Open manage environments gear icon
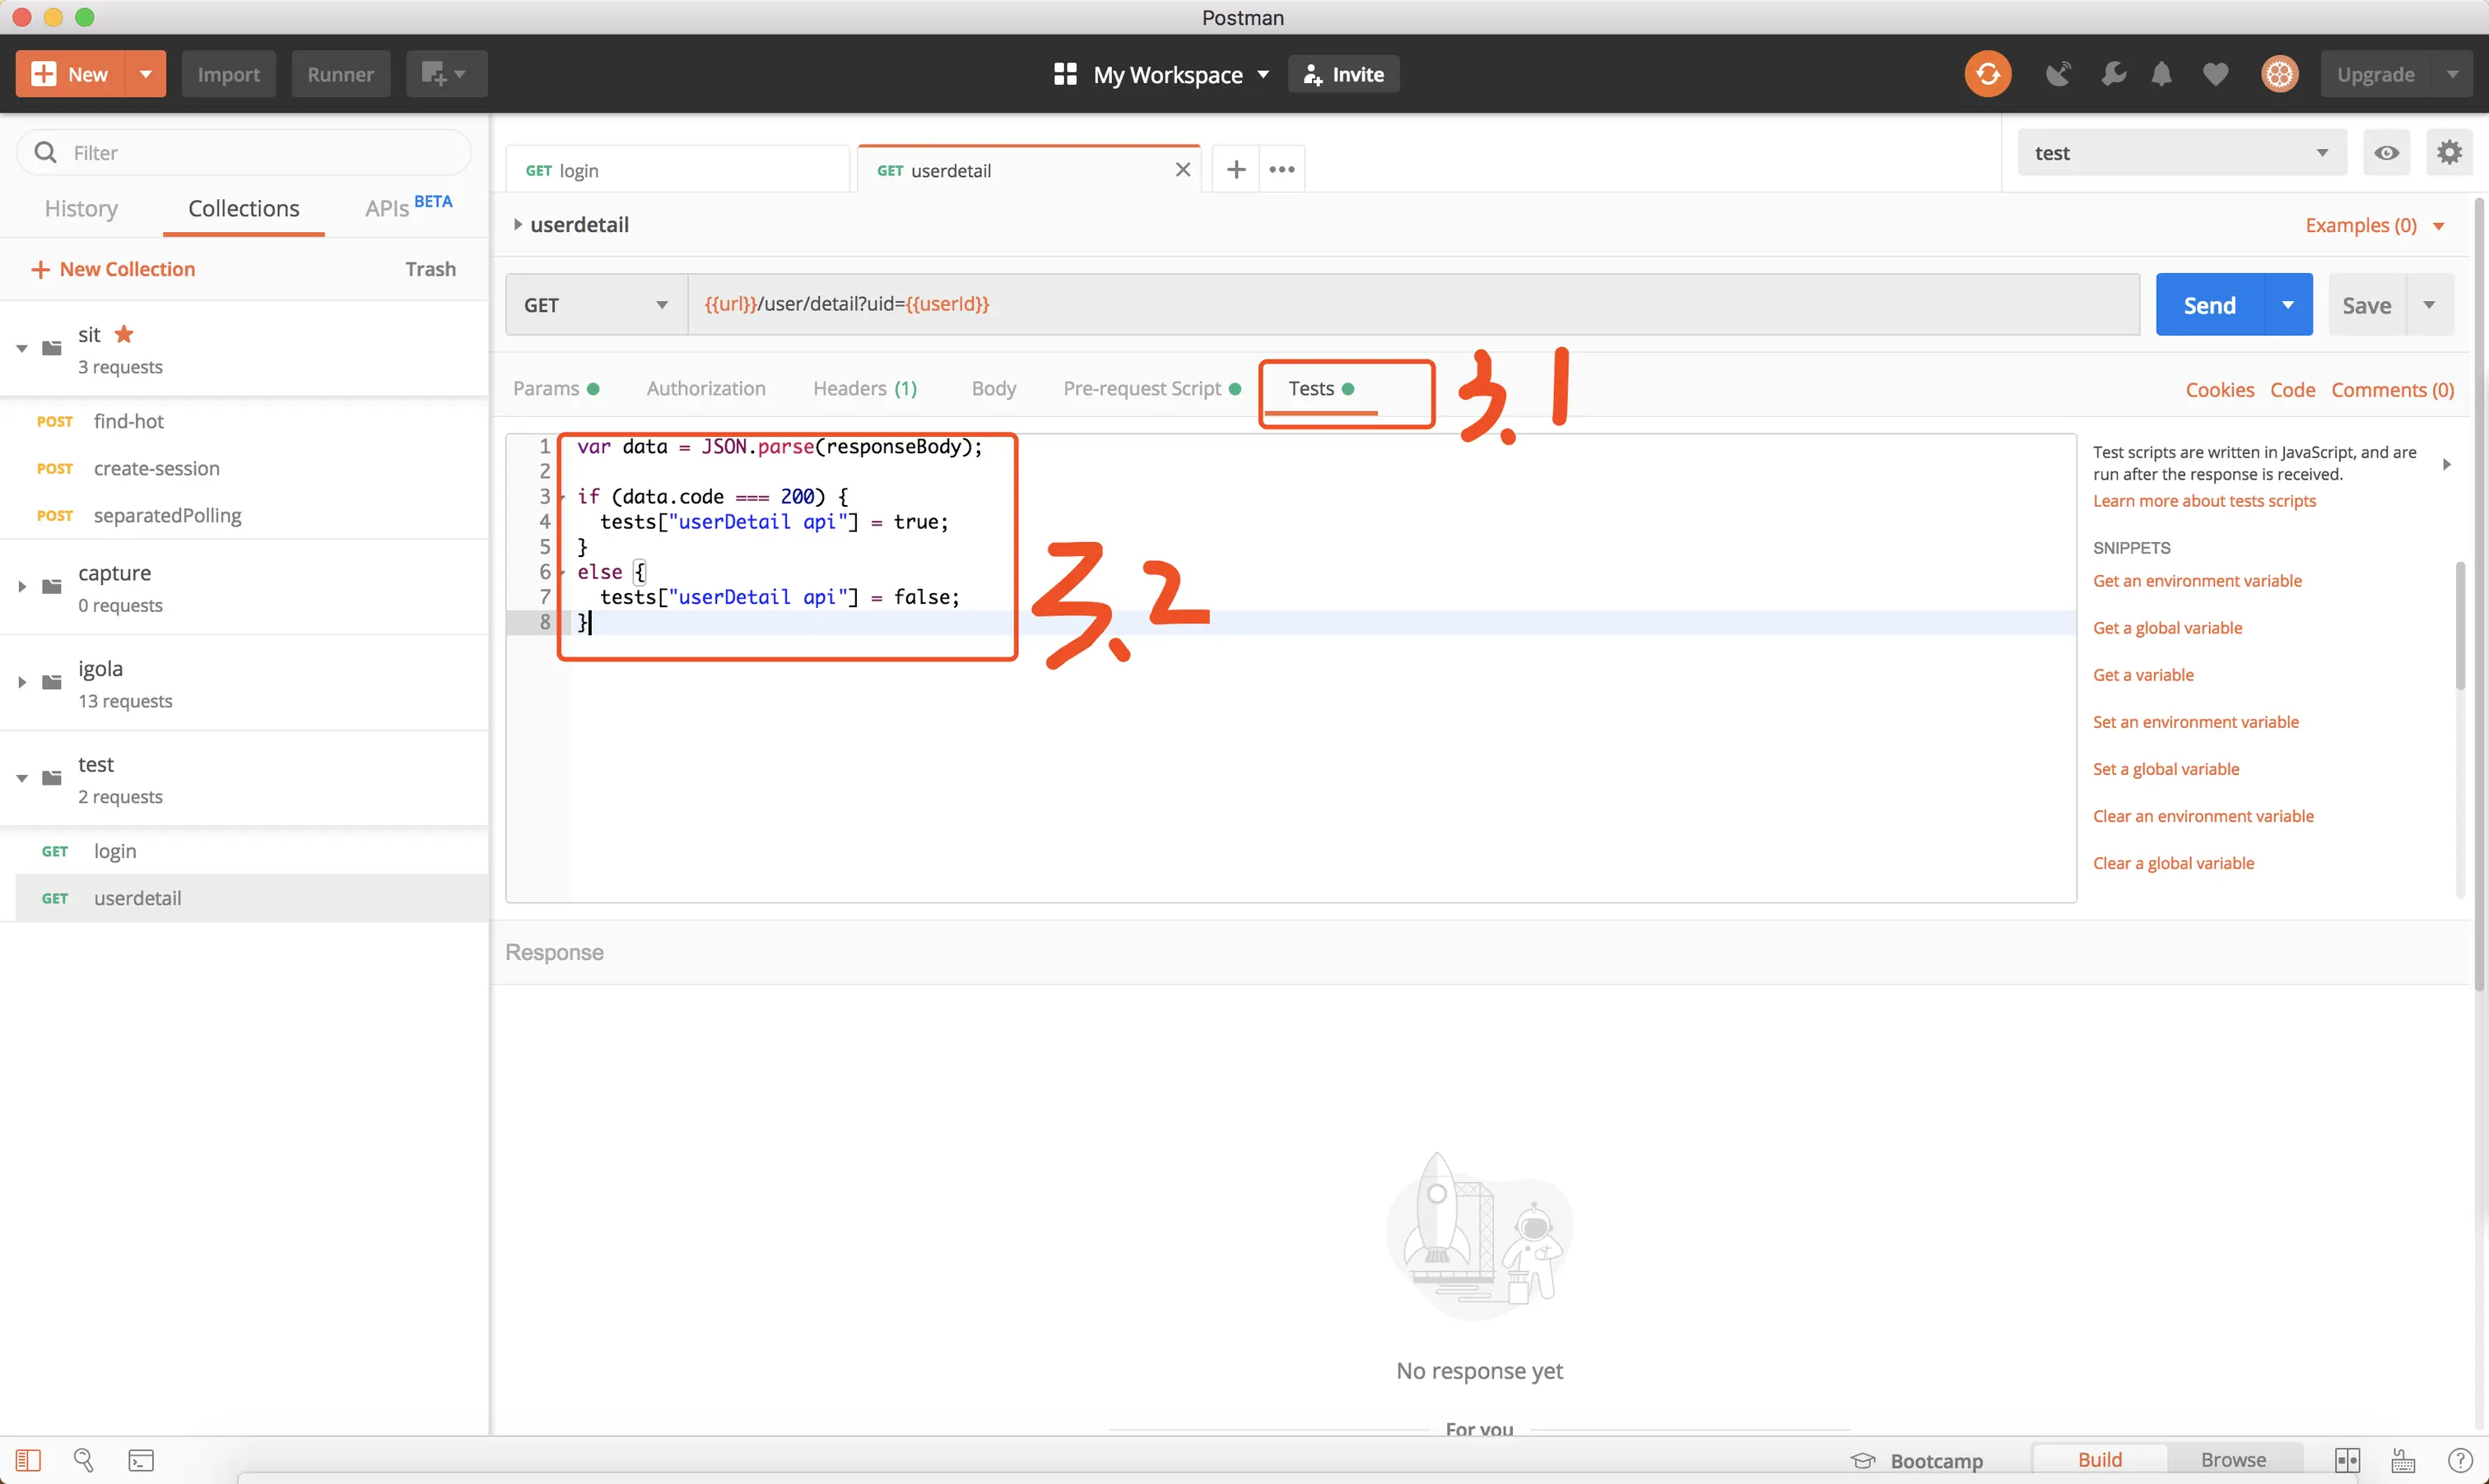 click(2449, 153)
